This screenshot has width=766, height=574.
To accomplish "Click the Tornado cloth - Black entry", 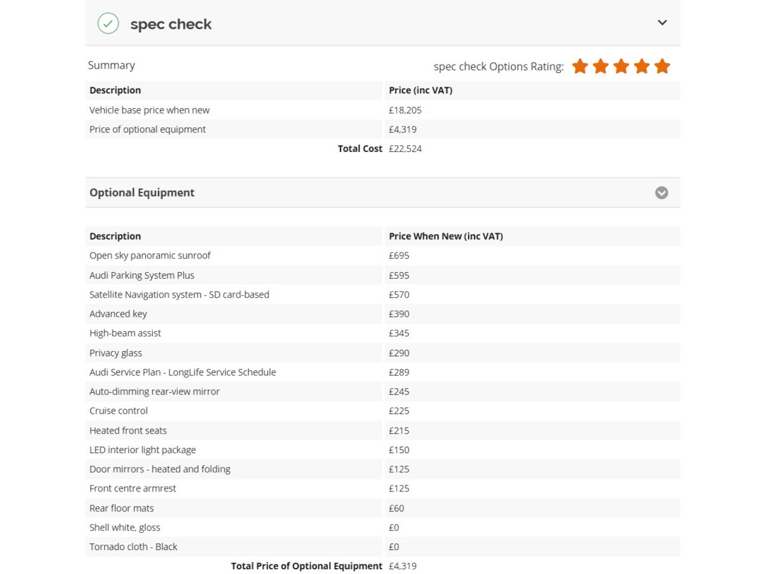I will [x=133, y=546].
